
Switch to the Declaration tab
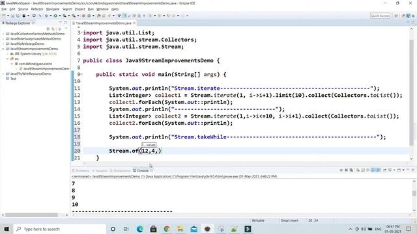[x=120, y=170]
